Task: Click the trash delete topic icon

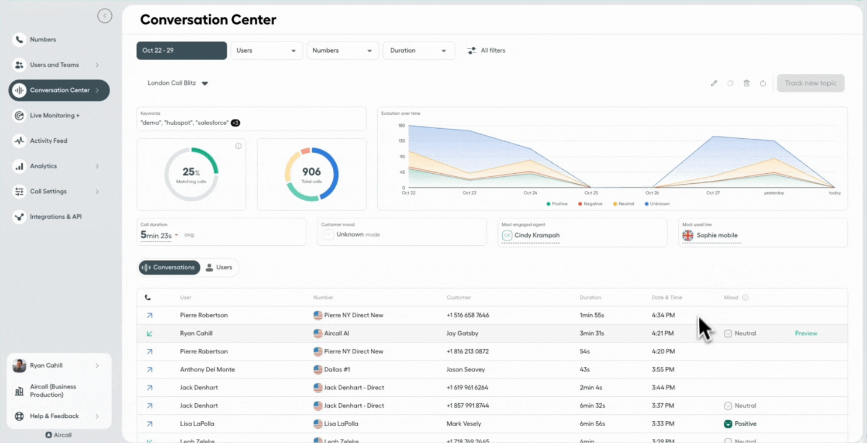Action: click(746, 83)
